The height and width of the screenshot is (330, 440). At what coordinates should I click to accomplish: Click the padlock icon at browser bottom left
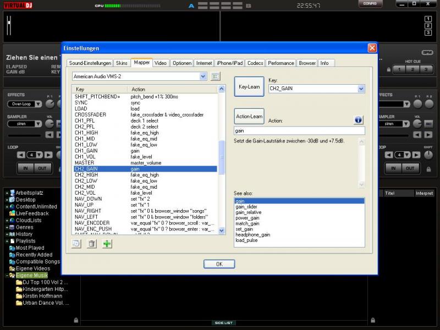[x=76, y=320]
